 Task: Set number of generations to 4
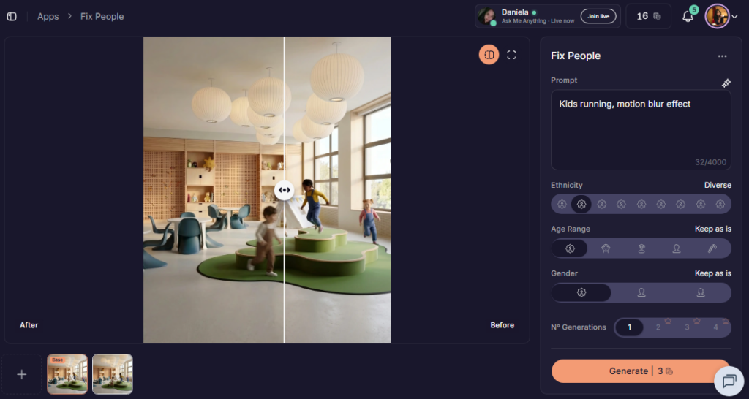click(715, 327)
